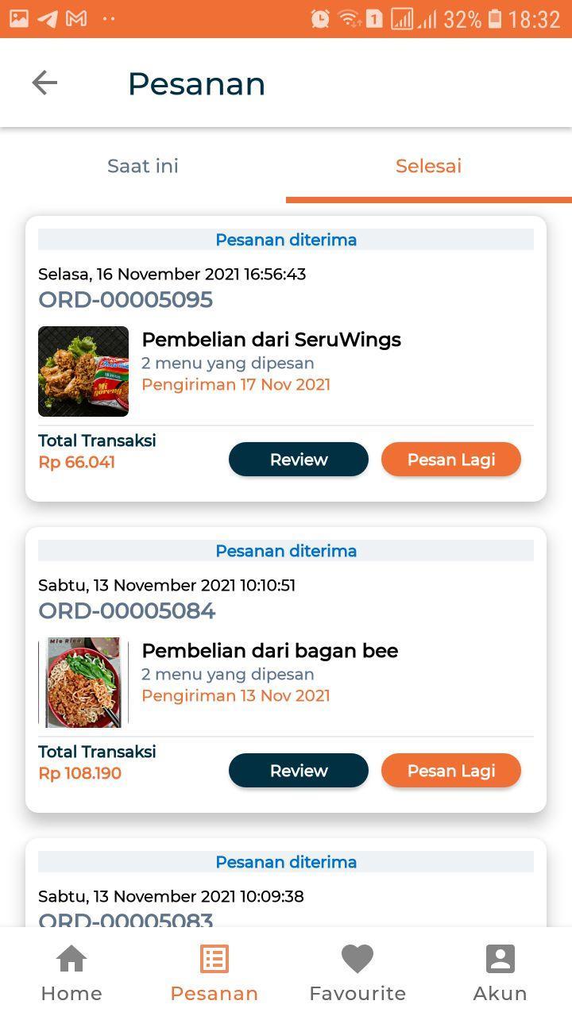Go to Home in bottom navigation
Image resolution: width=572 pixels, height=1016 pixels.
coord(71,959)
